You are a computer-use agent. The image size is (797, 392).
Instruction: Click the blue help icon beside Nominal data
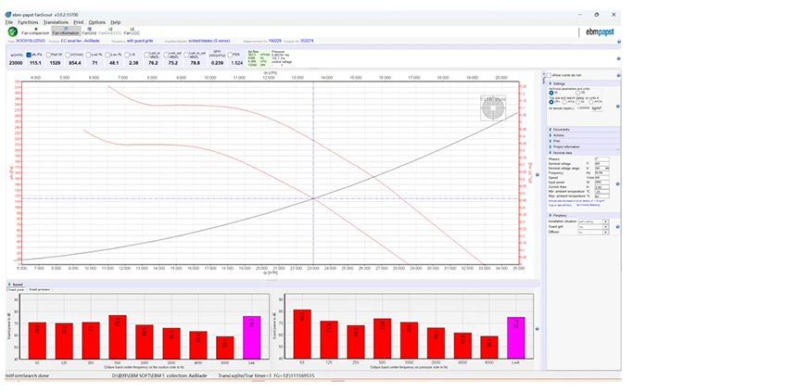point(618,183)
